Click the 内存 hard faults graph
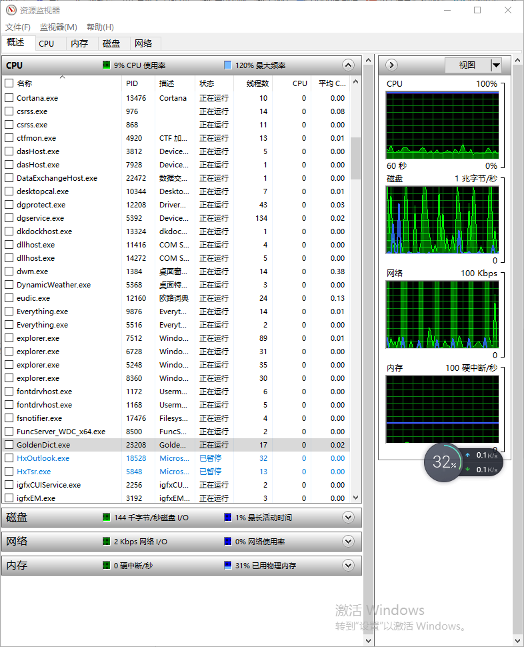This screenshot has width=524, height=647. coord(443,410)
